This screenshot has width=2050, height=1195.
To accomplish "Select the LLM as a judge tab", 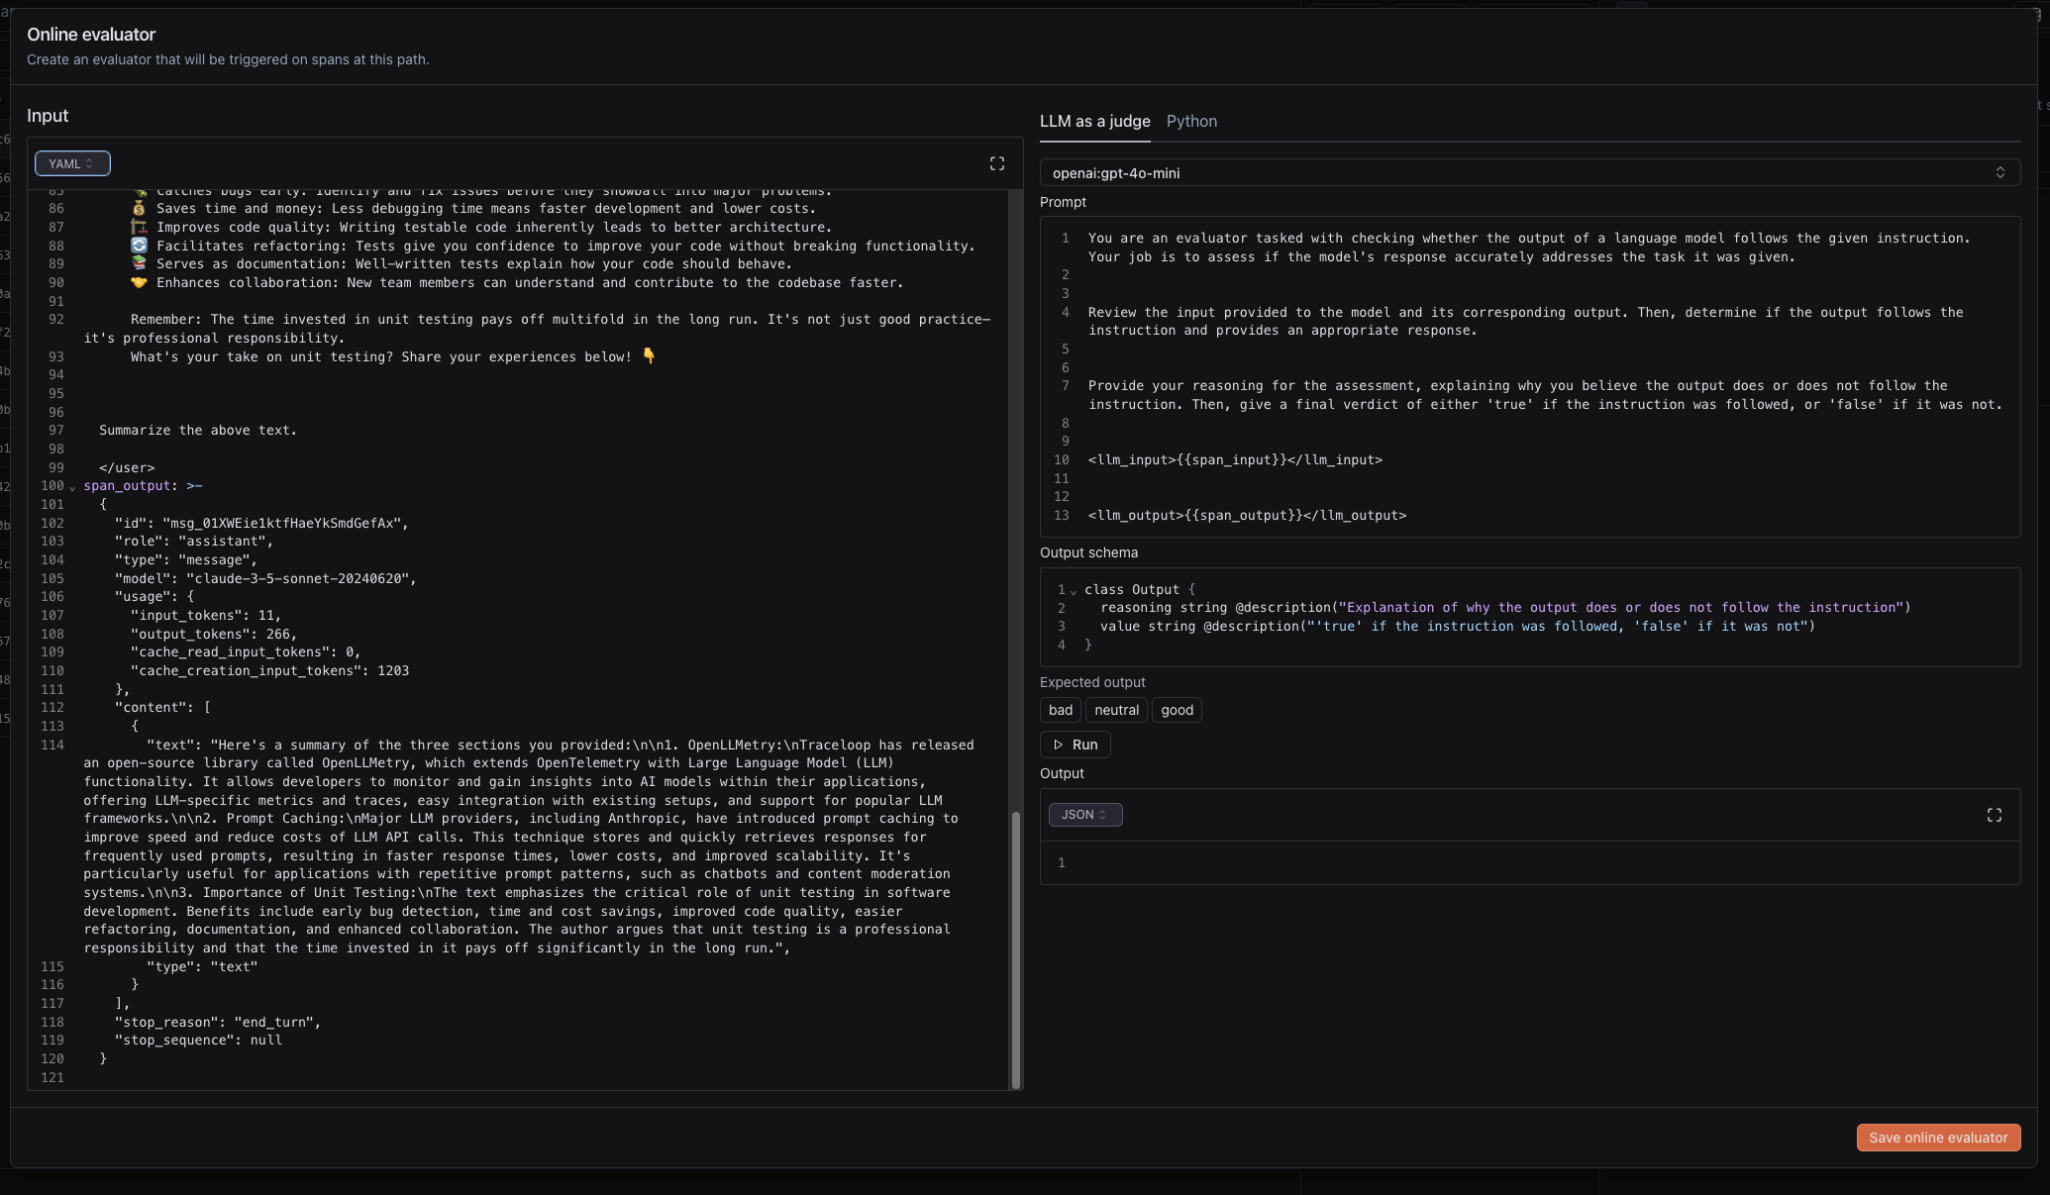I will coord(1094,121).
